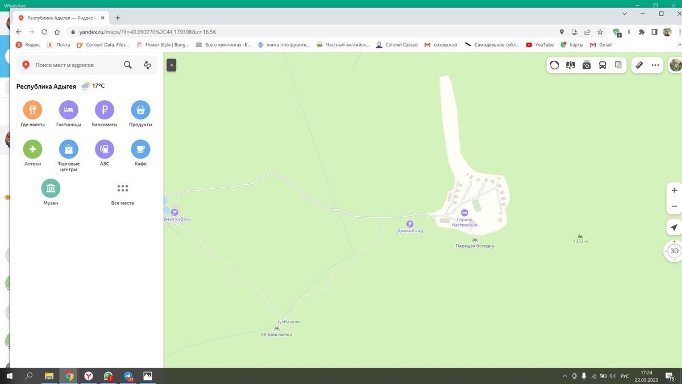Open the map layers switcher
Screen dimensions: 682x384
618,65
